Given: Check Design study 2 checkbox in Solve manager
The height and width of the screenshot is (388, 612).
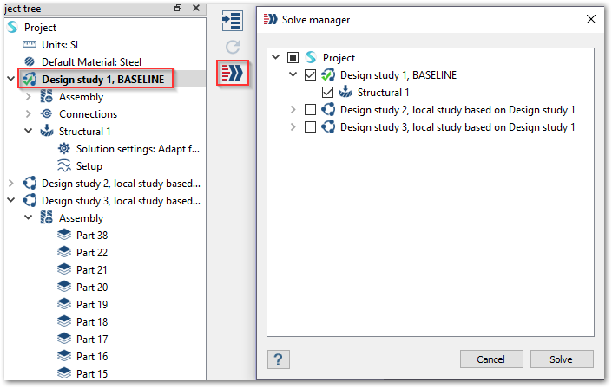Looking at the screenshot, I should pos(311,110).
